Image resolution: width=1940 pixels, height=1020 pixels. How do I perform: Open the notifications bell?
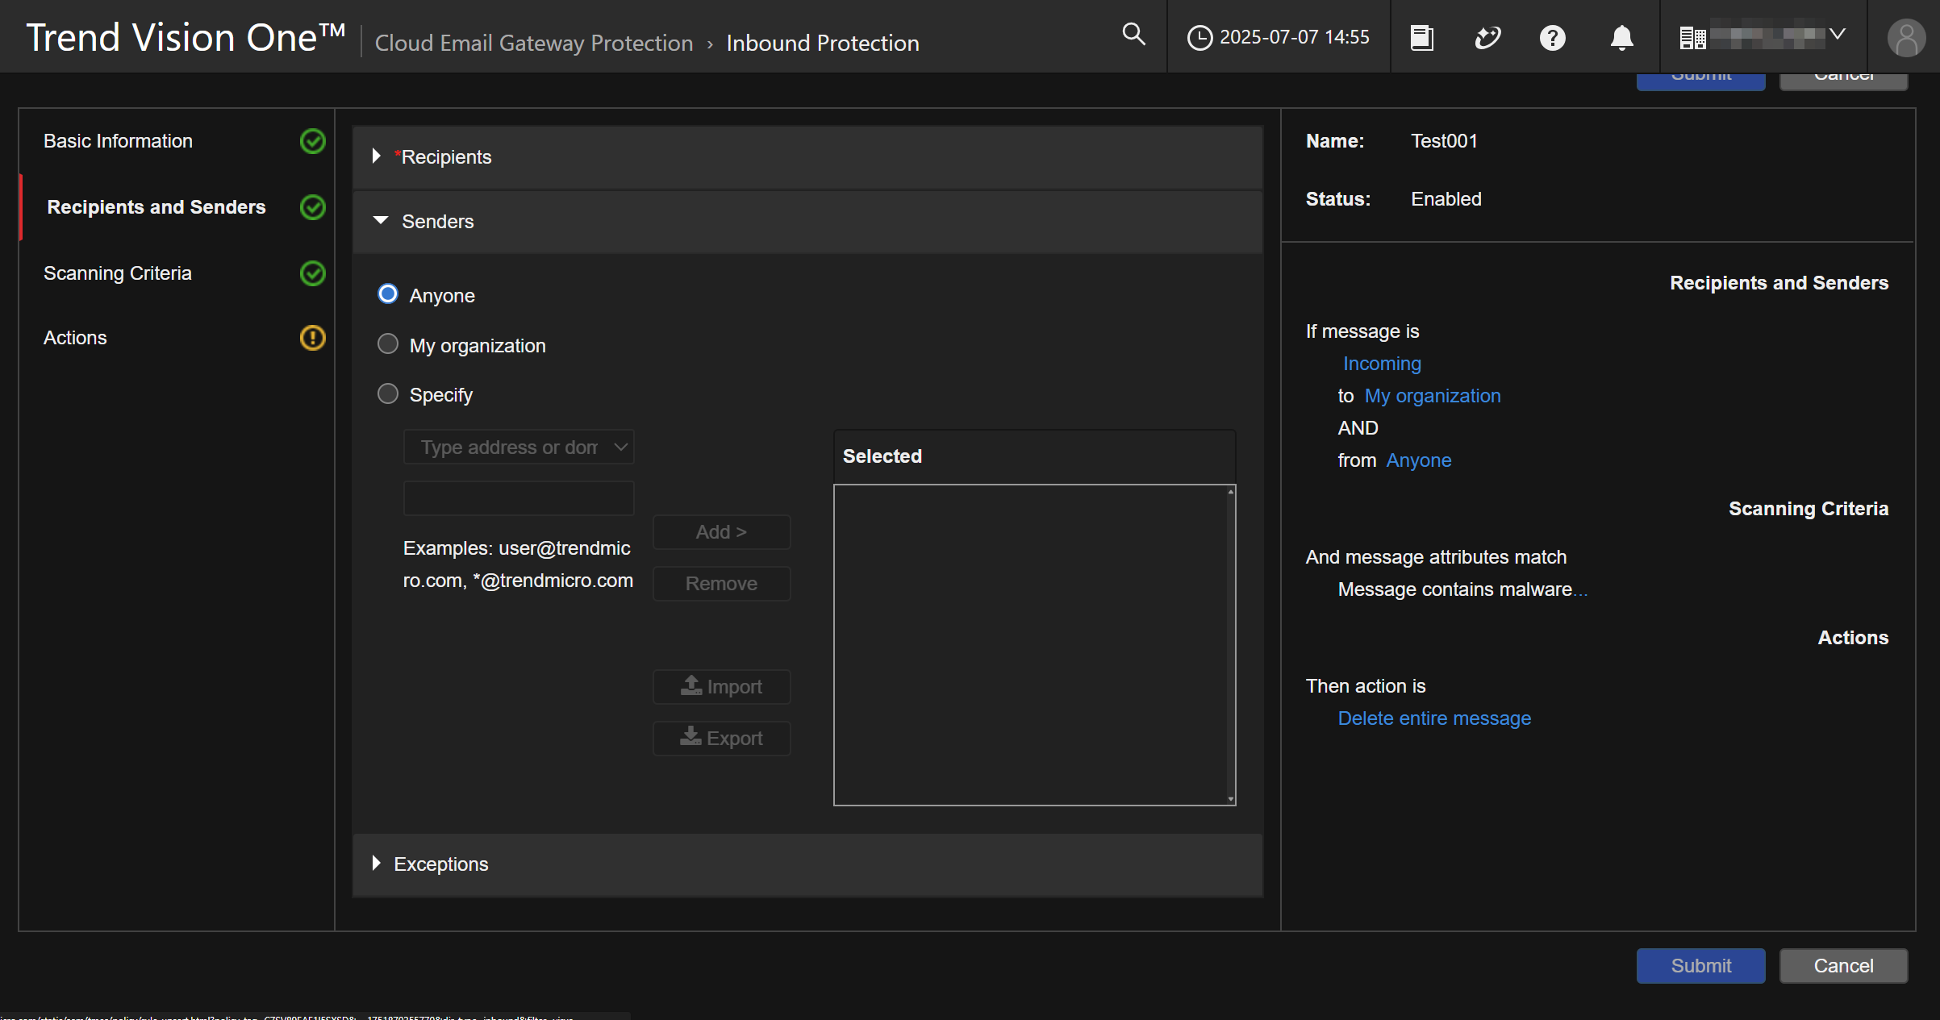[x=1621, y=38]
